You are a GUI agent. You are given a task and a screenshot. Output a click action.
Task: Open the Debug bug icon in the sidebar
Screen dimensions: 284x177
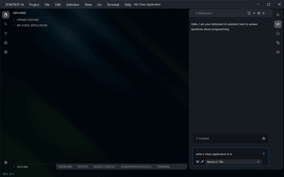click(x=6, y=43)
